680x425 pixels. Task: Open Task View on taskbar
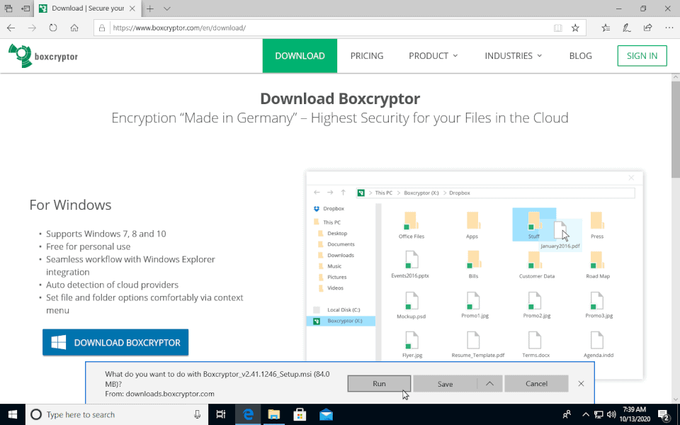pyautogui.click(x=221, y=414)
